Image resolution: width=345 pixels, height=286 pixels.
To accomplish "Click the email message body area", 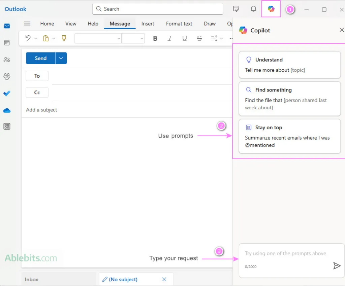I will 127,192.
